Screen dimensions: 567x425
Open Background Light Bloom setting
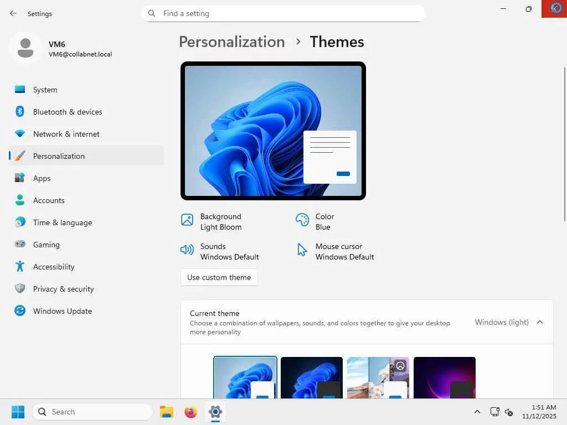point(212,221)
